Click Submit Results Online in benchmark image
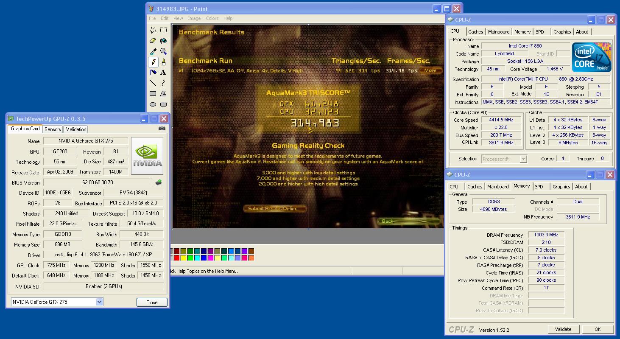 click(x=275, y=208)
